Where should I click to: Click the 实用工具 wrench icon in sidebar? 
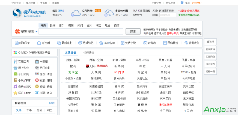pos(15,62)
